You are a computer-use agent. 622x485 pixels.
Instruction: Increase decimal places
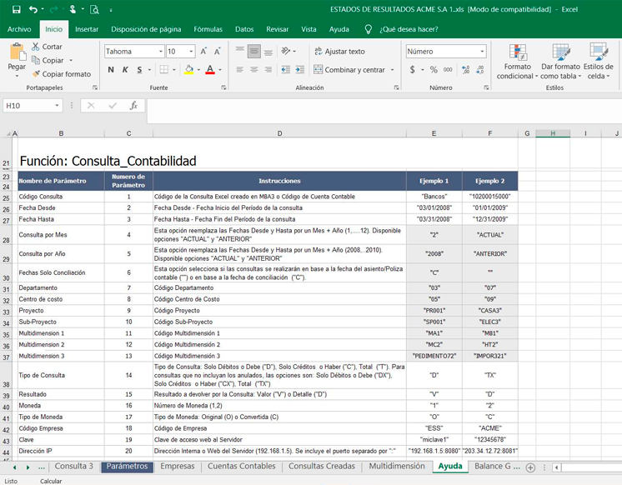(x=466, y=70)
